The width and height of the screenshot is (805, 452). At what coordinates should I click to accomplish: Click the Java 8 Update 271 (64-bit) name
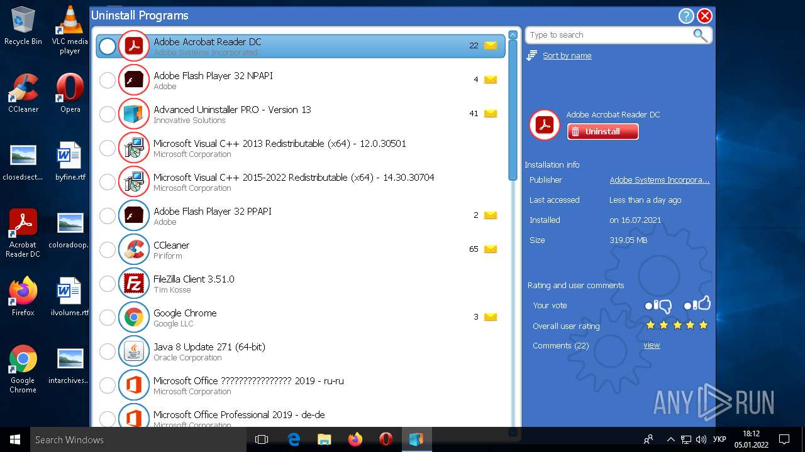209,347
